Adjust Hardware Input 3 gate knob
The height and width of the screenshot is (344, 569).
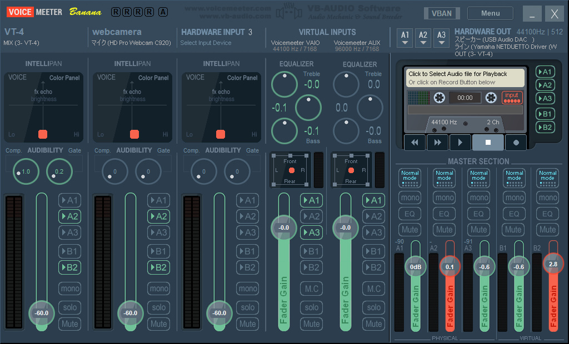(237, 171)
